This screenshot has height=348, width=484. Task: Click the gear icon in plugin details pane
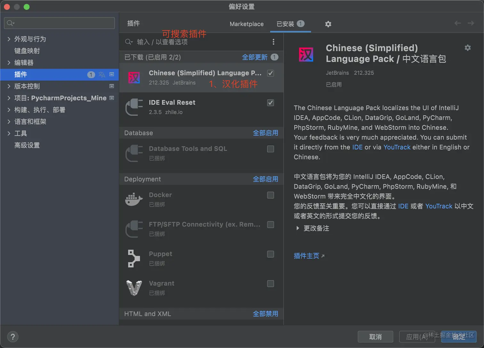click(x=468, y=48)
